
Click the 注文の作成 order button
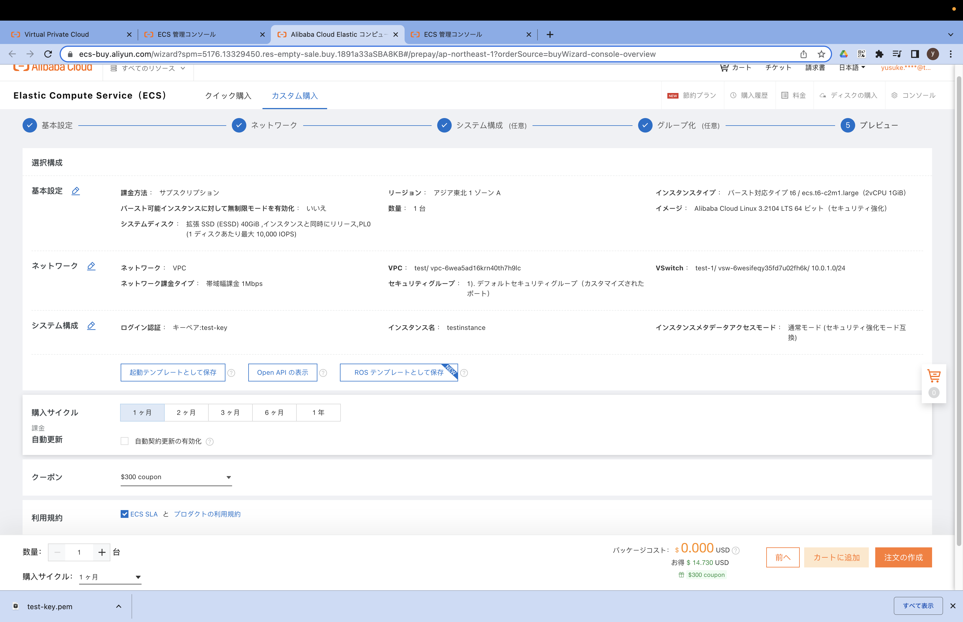[904, 557]
